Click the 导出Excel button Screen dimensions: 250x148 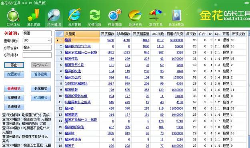pos(41,65)
